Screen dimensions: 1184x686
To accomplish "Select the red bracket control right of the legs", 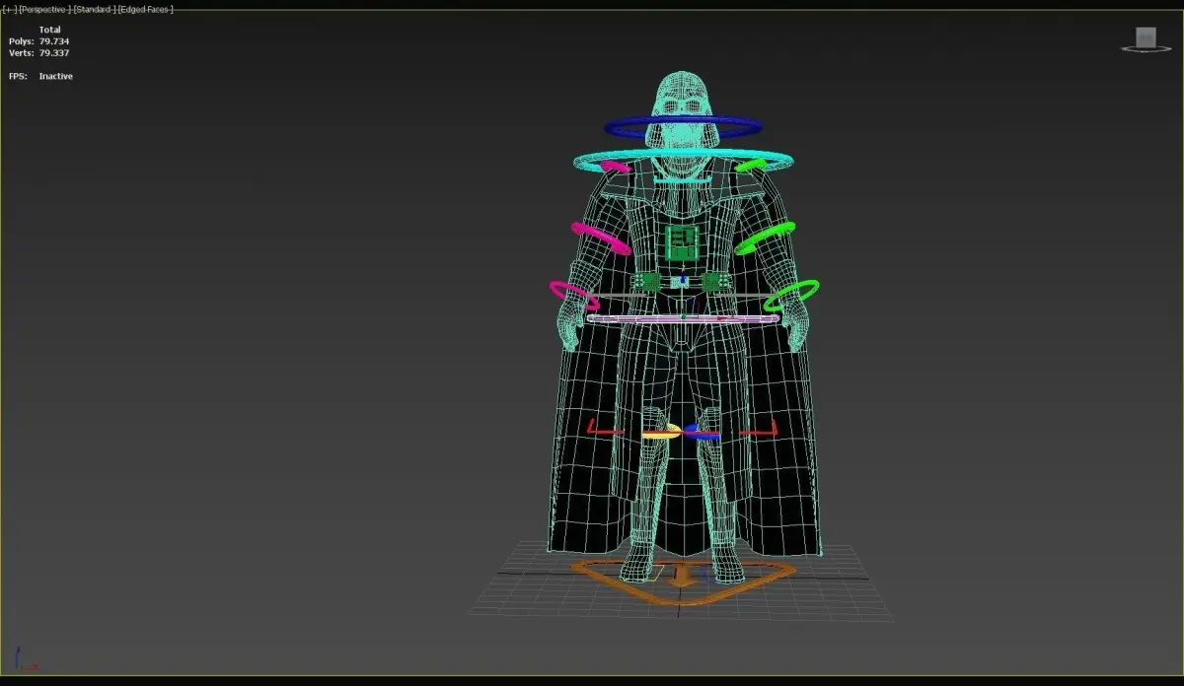I will pos(759,427).
